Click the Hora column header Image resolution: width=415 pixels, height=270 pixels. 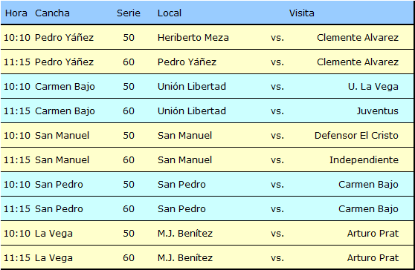(x=16, y=13)
